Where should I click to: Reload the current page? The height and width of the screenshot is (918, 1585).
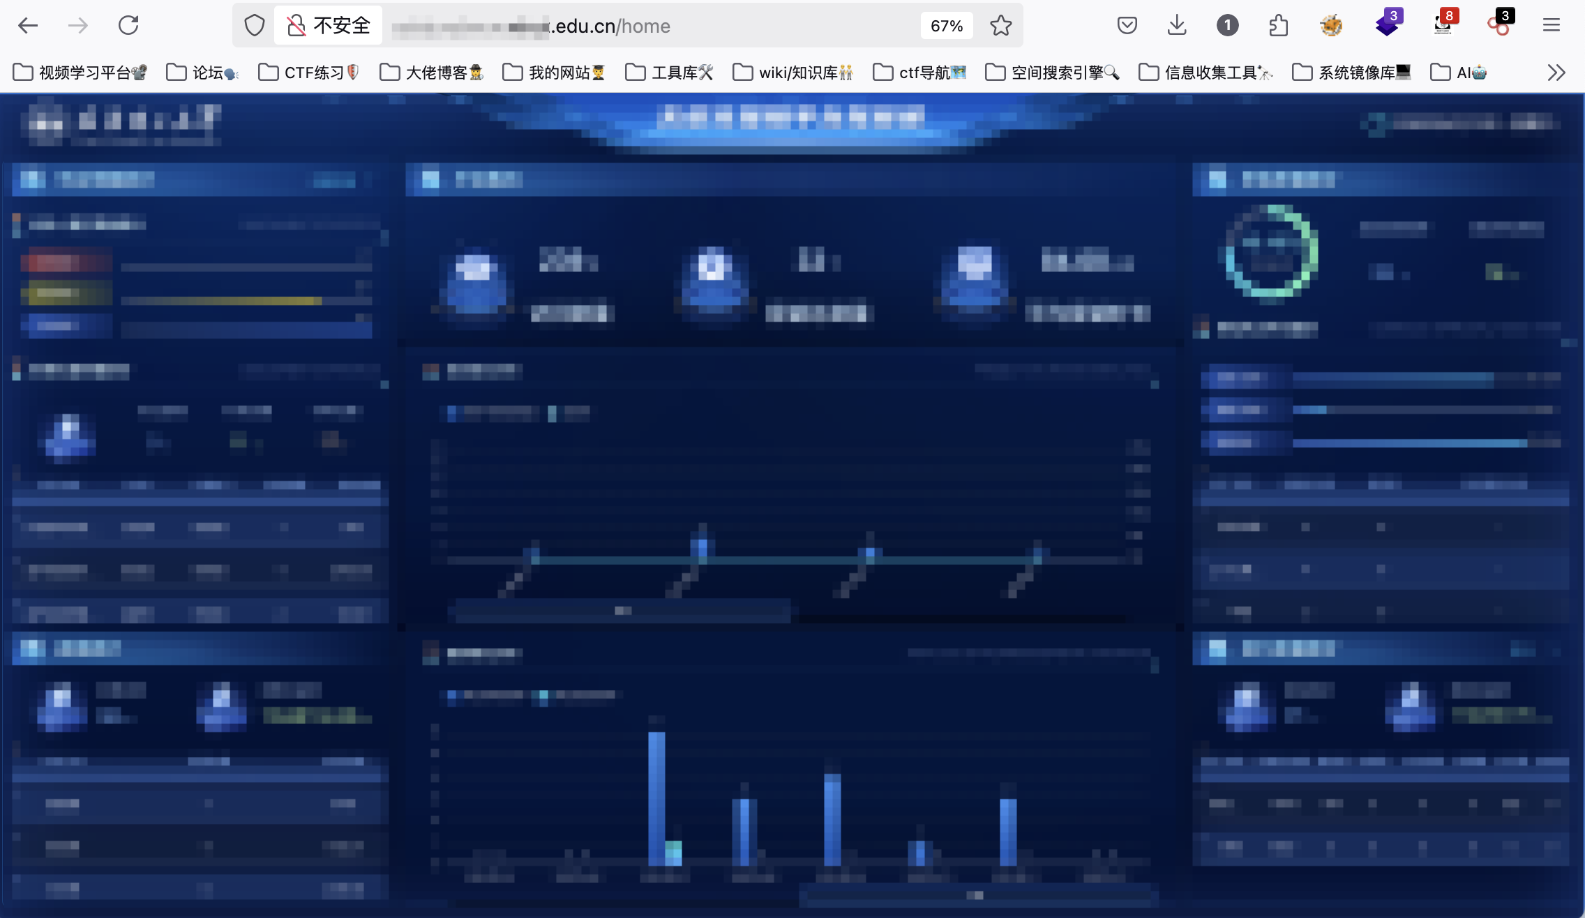tap(128, 26)
